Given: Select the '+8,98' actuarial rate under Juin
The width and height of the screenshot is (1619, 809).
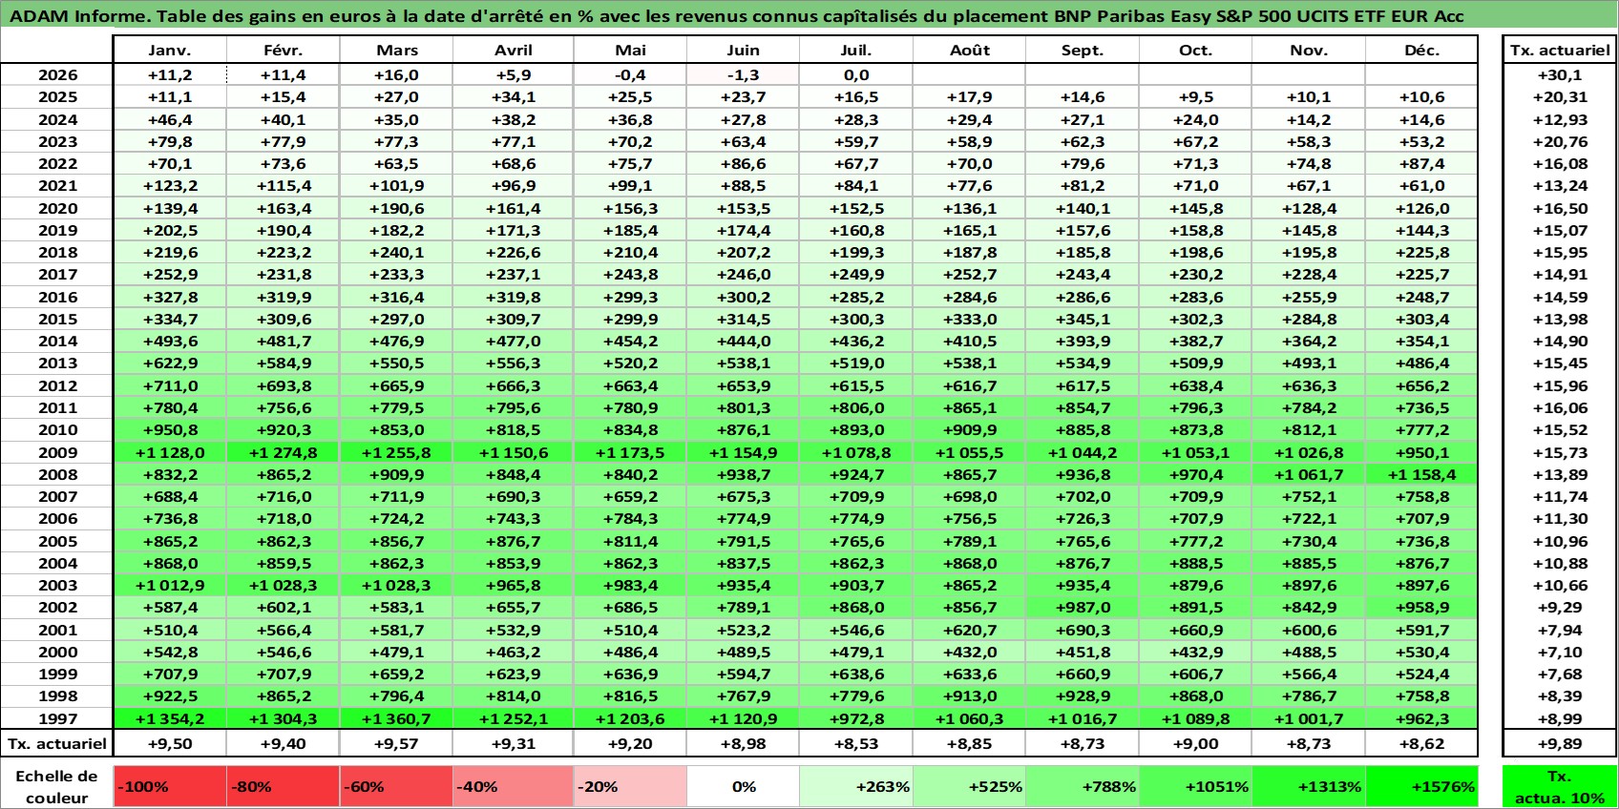Looking at the screenshot, I should point(744,743).
